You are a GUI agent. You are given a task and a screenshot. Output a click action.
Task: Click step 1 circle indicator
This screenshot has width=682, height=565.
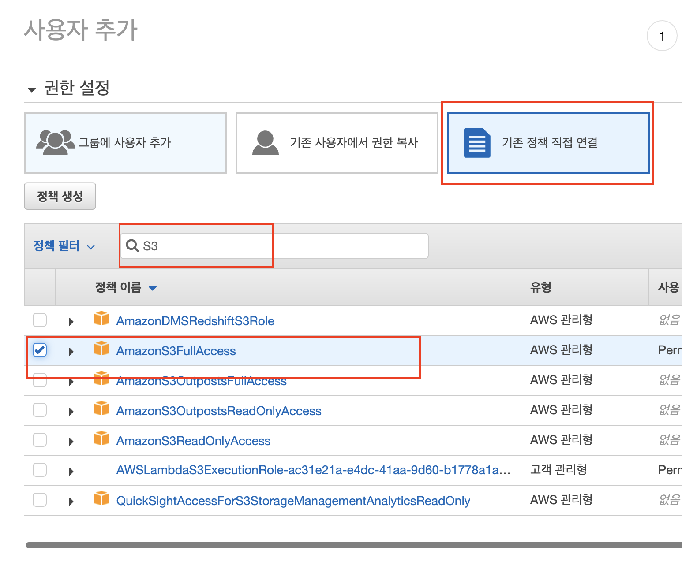click(x=662, y=36)
